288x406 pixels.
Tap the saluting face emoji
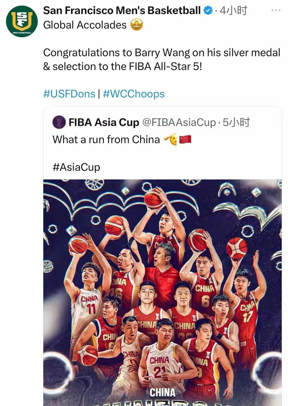pyautogui.click(x=171, y=139)
